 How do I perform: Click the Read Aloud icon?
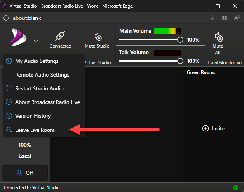click(x=237, y=18)
